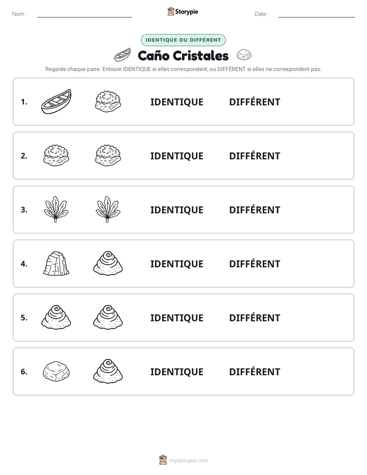Click the smooth stone icon in row 6
Screen dimensions: 367x475
tap(56, 371)
